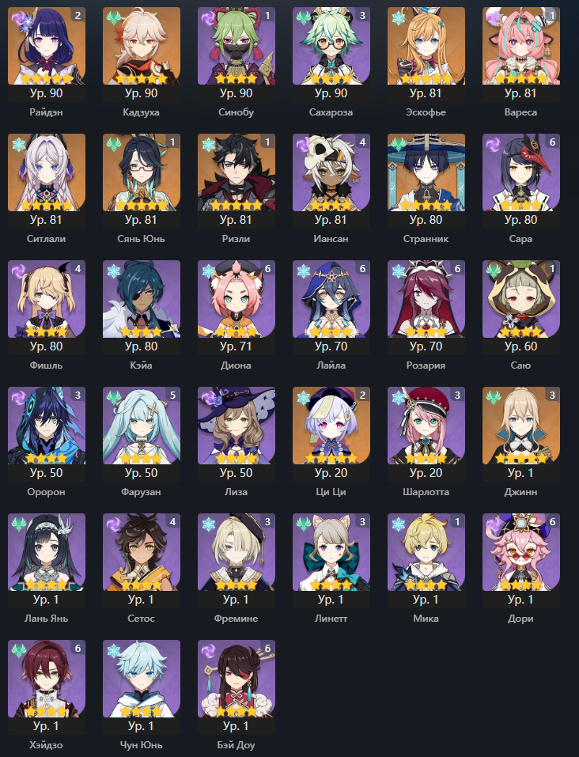Viewport: 579px width, 757px height.
Task: Click the Диона name label
Action: pos(237,365)
